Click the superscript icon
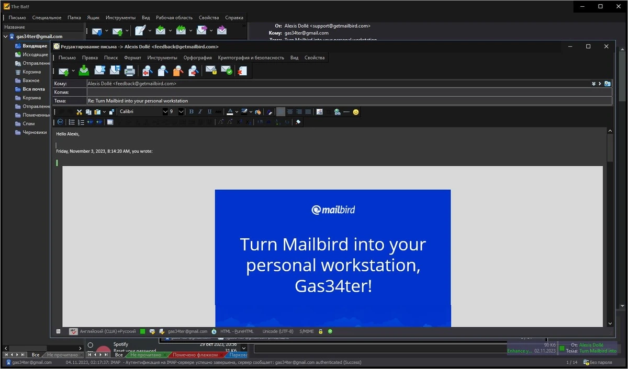 239,122
